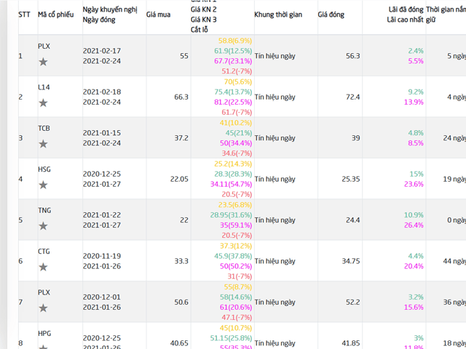Select recommendation date 2020-12-01
This screenshot has width=466, height=349.
tap(102, 297)
